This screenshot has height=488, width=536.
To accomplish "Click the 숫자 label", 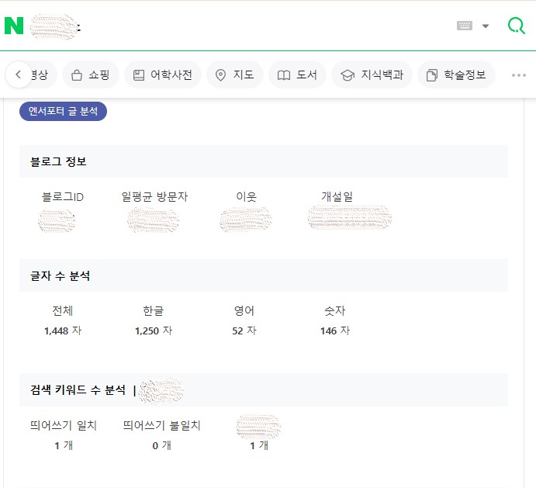I will point(334,310).
